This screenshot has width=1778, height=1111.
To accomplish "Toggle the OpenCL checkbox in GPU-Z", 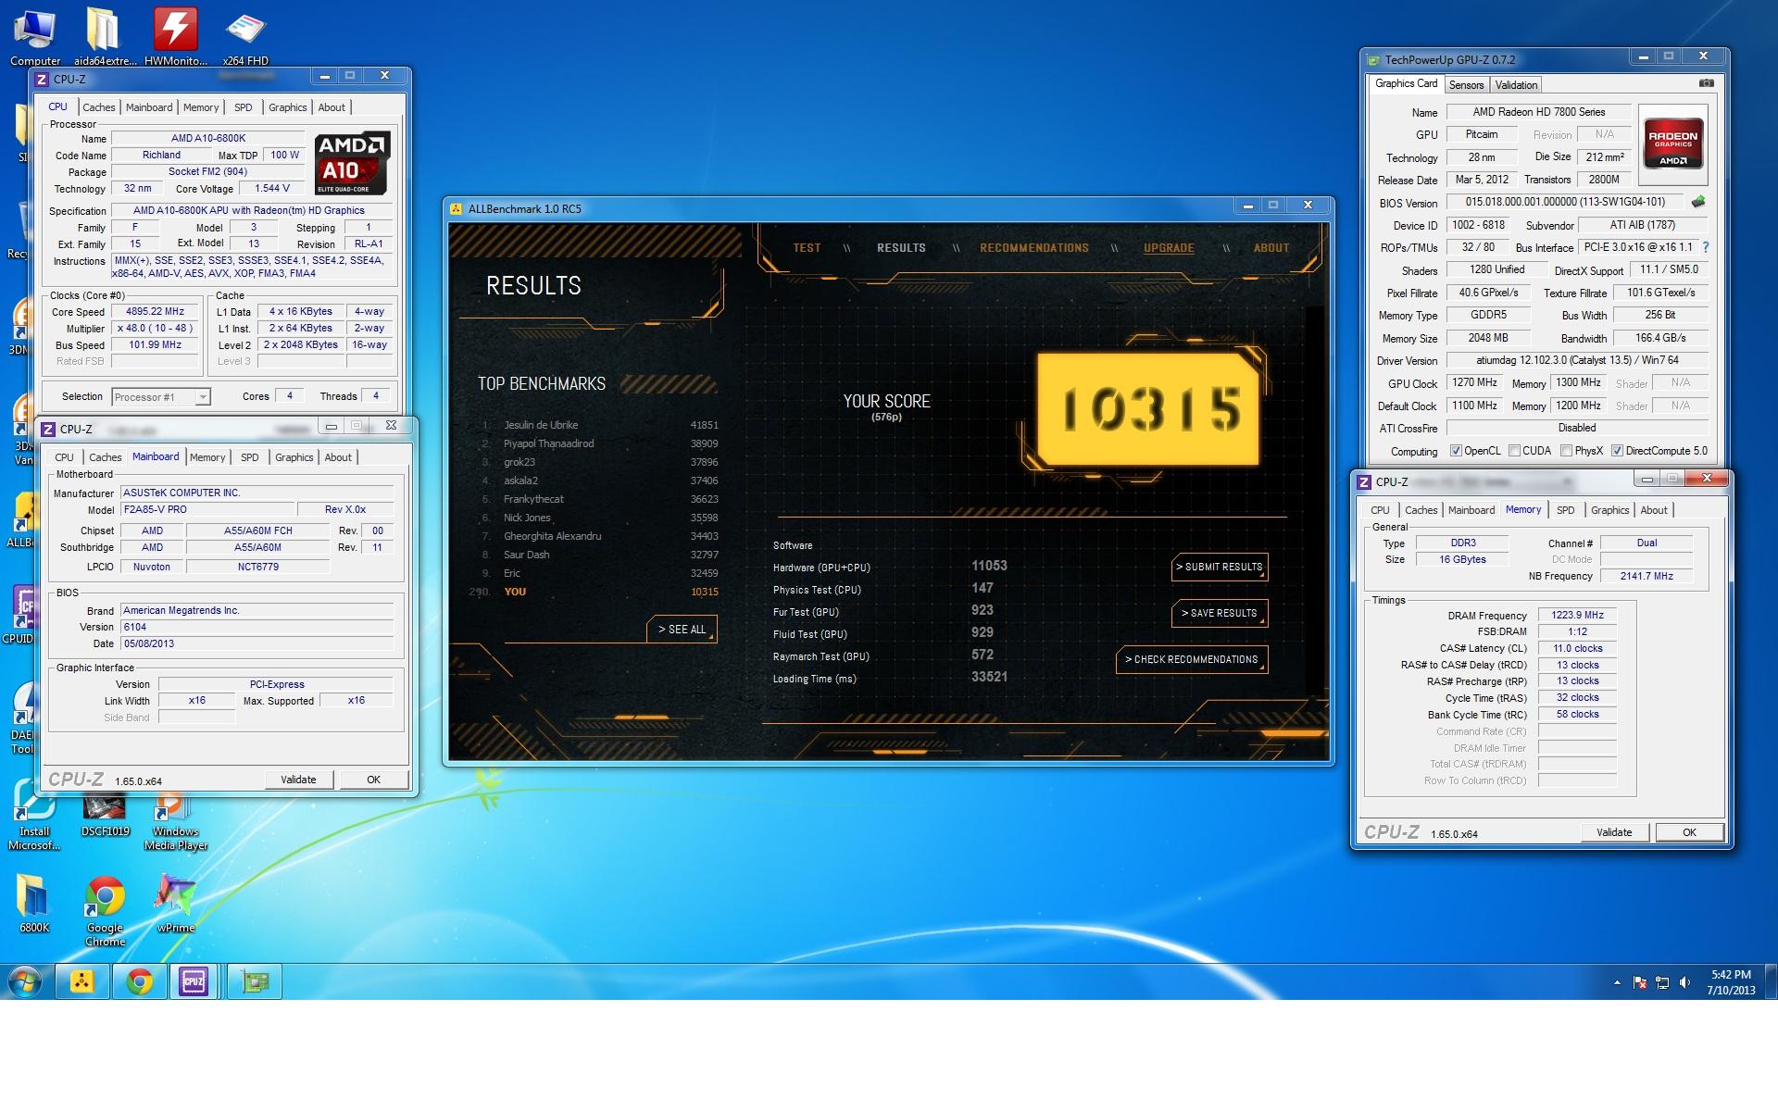I will [x=1456, y=451].
